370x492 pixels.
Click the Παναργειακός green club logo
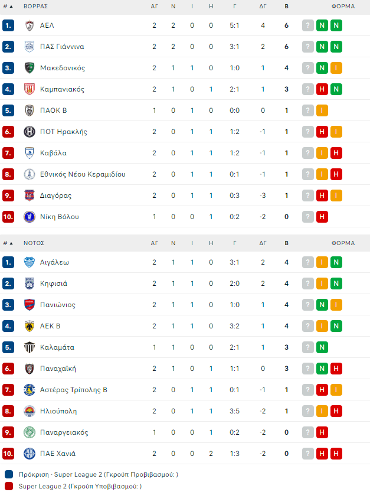pos(30,432)
